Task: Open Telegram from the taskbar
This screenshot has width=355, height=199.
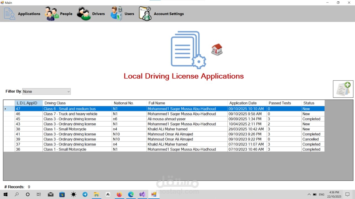Action: click(85, 194)
